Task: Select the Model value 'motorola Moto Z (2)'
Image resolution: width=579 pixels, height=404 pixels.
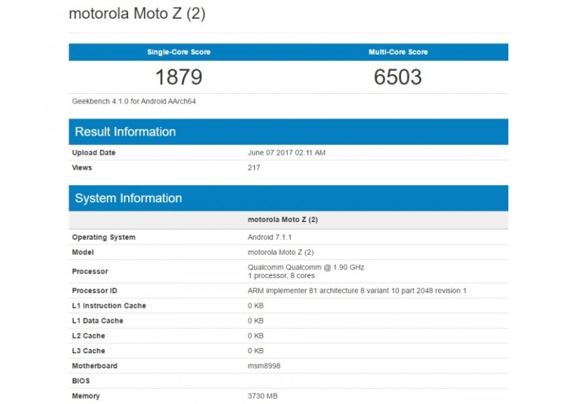Action: (280, 252)
